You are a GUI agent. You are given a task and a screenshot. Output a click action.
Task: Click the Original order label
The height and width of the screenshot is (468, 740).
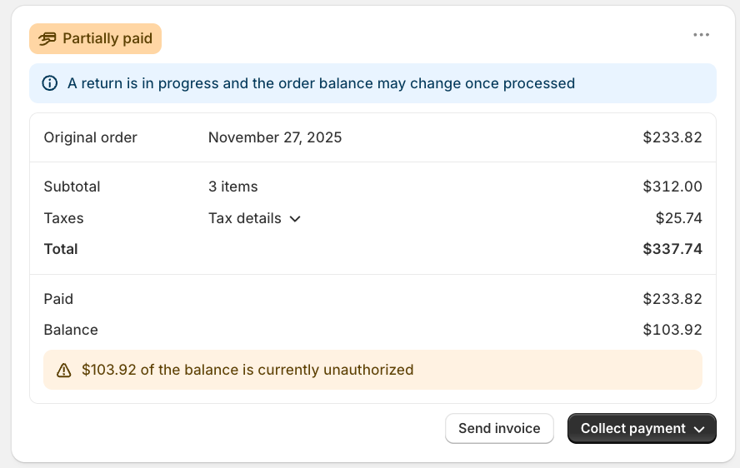point(90,137)
